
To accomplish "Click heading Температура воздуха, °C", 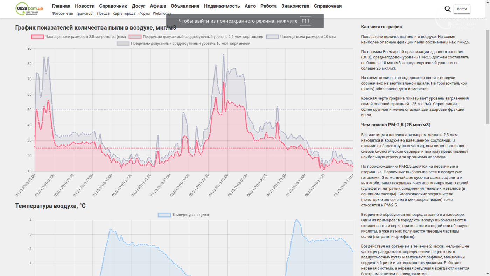I will coord(50,206).
